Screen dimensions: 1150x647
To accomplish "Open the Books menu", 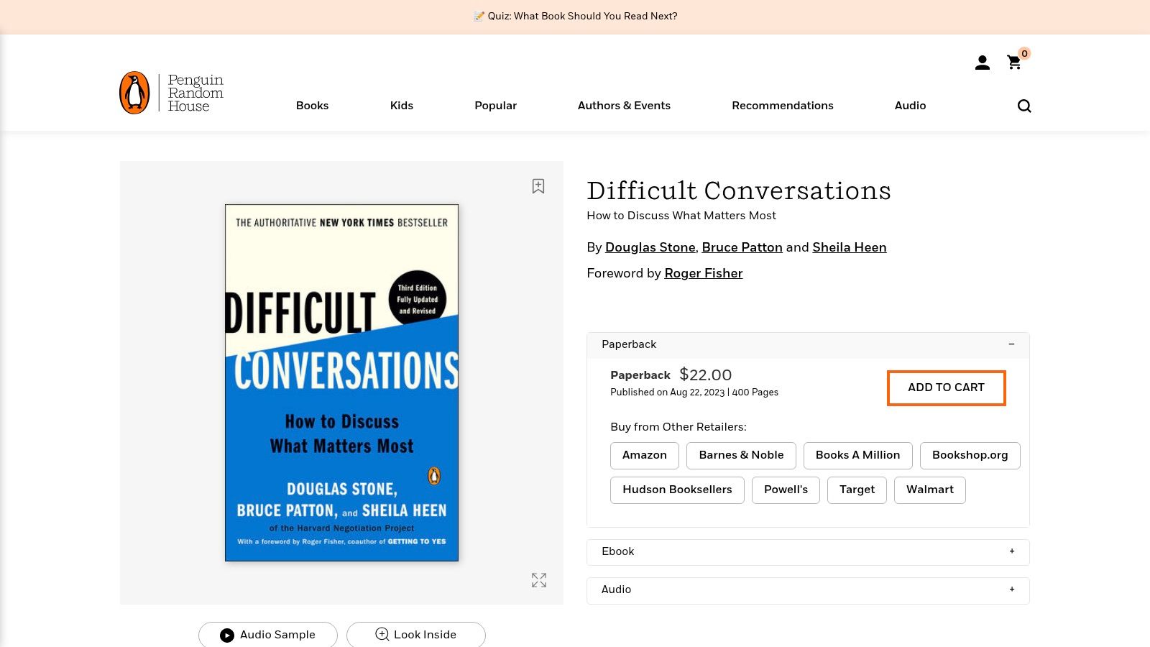I will [312, 106].
